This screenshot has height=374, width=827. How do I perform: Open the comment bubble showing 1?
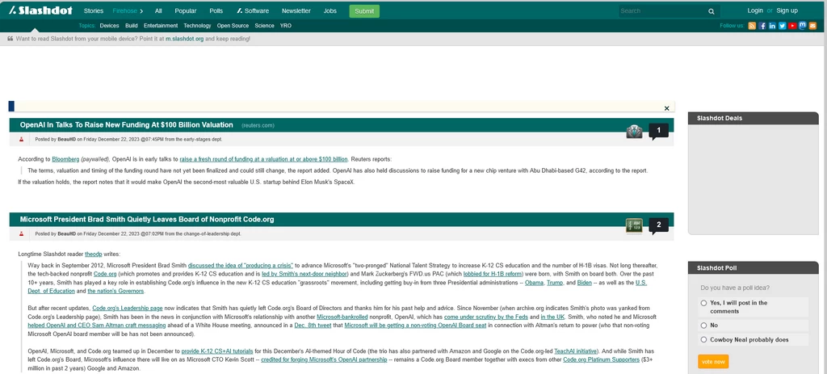coord(658,131)
